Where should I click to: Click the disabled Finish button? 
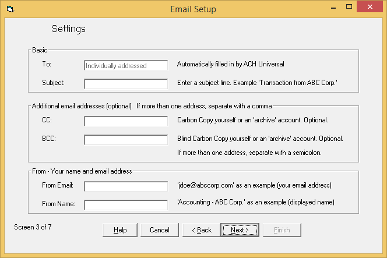tap(282, 230)
